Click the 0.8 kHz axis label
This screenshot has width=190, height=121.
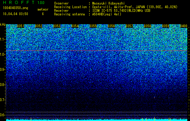[x=2, y=85]
